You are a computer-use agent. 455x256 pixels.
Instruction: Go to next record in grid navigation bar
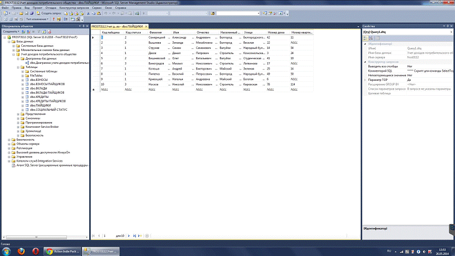(x=129, y=236)
